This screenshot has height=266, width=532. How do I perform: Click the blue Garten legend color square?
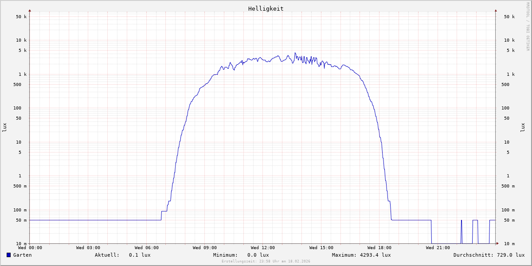click(8, 255)
